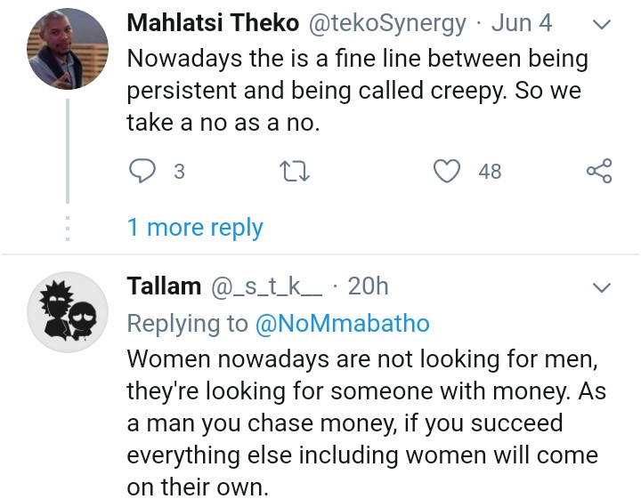
Task: Click the Jun 4 timestamp
Action: 523,24
